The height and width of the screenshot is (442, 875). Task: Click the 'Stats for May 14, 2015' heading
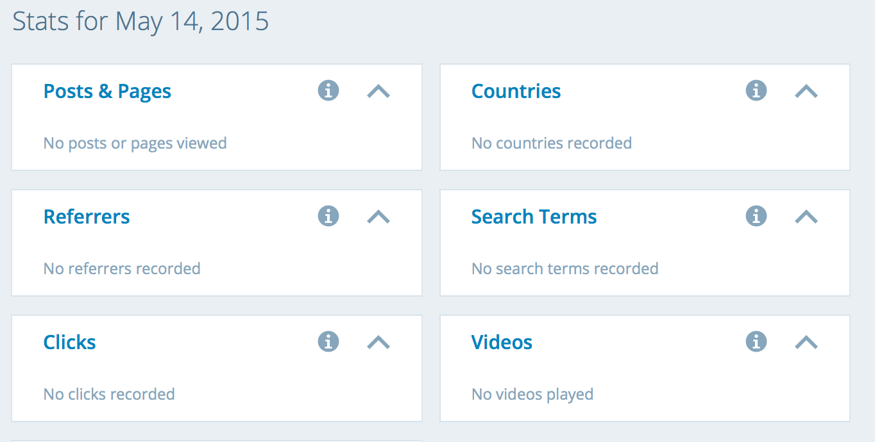click(140, 22)
